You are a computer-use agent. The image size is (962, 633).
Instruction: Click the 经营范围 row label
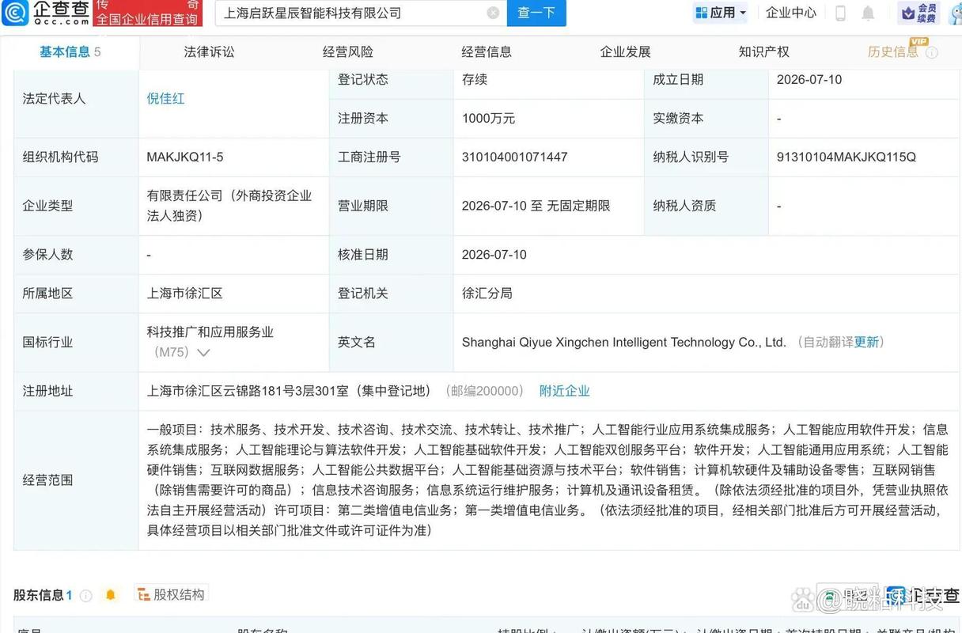click(x=47, y=480)
